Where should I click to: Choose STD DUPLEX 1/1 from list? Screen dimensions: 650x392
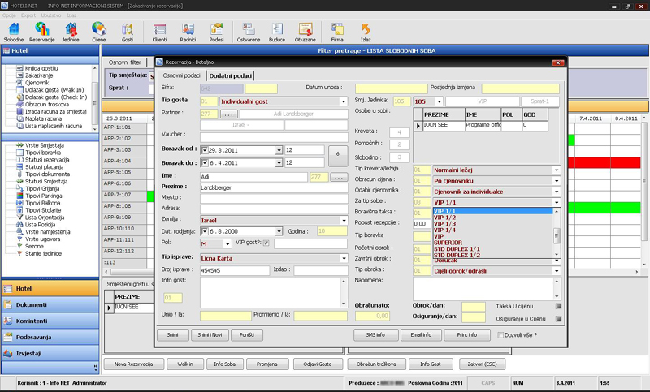point(493,249)
